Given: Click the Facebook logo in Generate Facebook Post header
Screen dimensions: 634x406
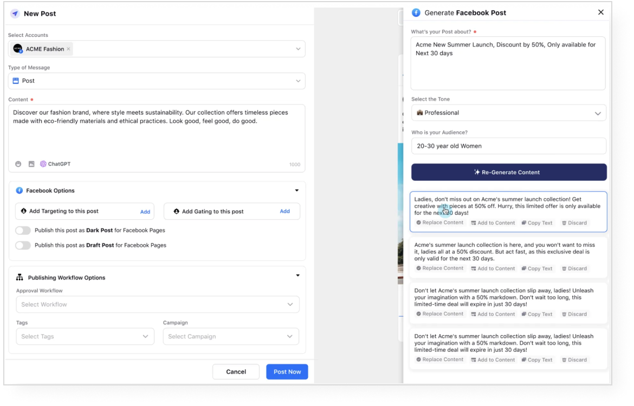Looking at the screenshot, I should pyautogui.click(x=416, y=12).
